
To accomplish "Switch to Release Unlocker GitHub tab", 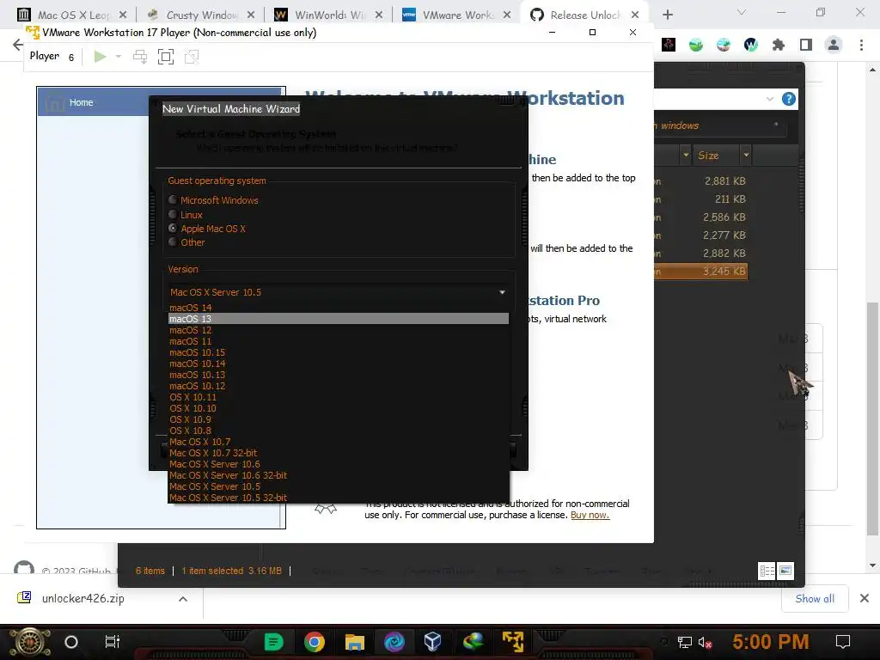I will pyautogui.click(x=584, y=15).
